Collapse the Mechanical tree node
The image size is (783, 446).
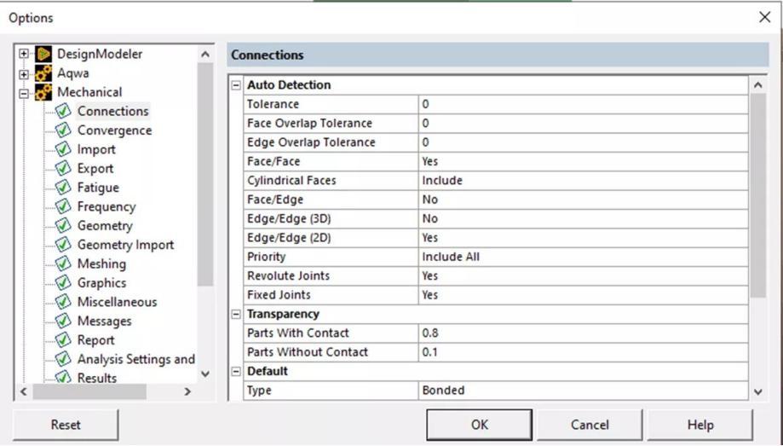click(x=24, y=94)
